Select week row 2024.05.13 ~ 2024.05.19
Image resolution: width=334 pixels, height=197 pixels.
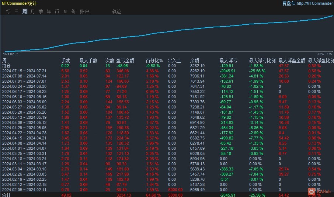tap(167, 117)
